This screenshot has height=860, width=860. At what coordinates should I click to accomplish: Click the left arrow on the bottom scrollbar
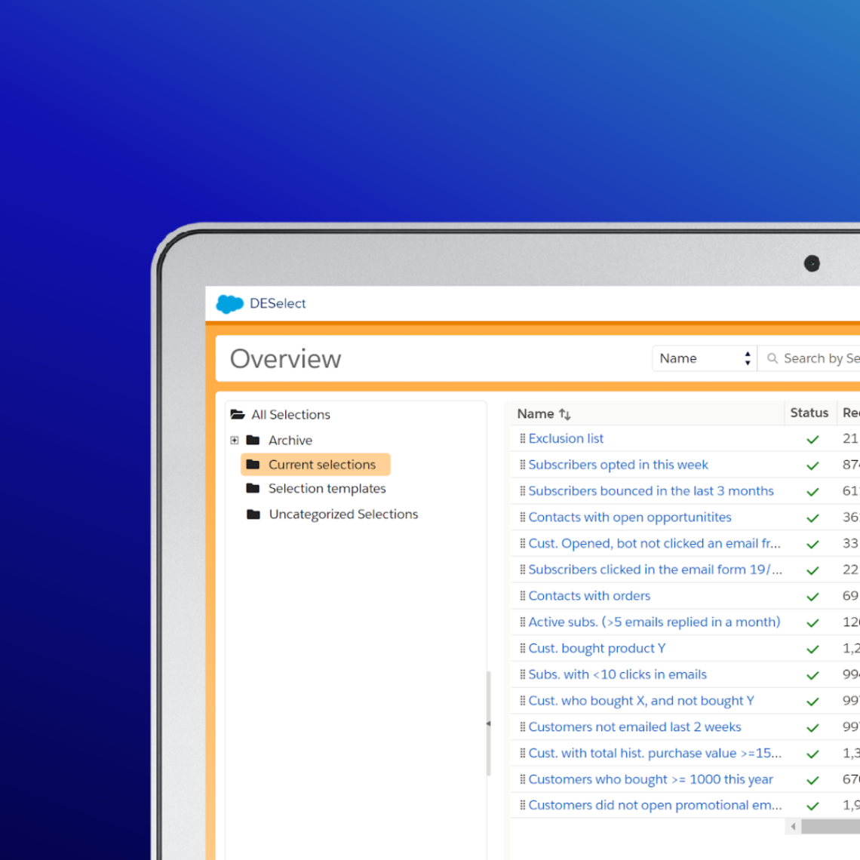coord(793,826)
